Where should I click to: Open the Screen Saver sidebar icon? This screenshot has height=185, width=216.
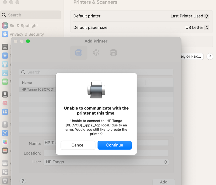click(5, 73)
